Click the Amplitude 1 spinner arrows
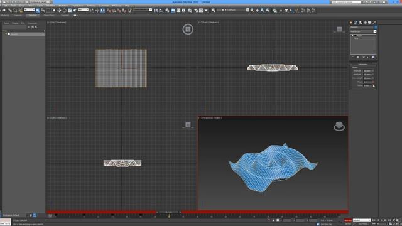 373,71
